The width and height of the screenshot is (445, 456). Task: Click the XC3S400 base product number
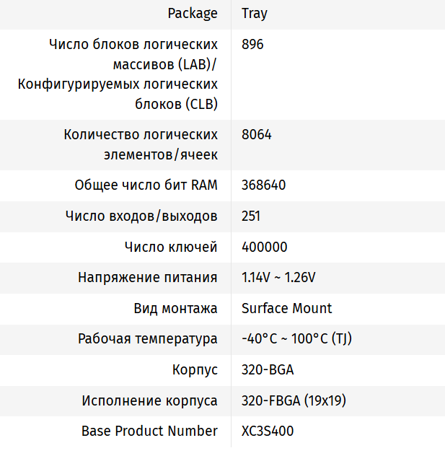tap(268, 431)
